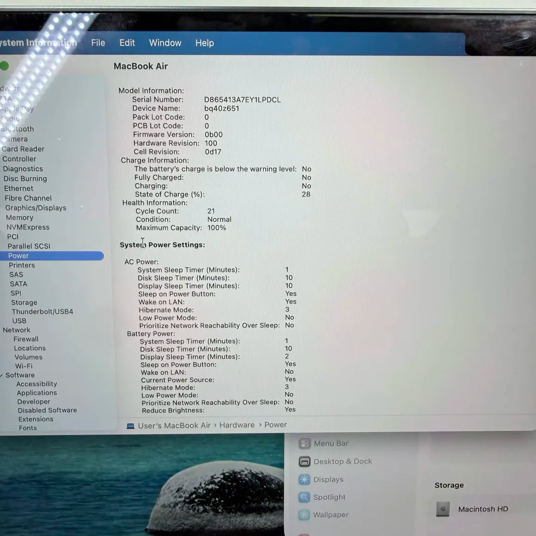Select Wi-Fi under Network
This screenshot has height=536, width=536.
click(x=24, y=366)
